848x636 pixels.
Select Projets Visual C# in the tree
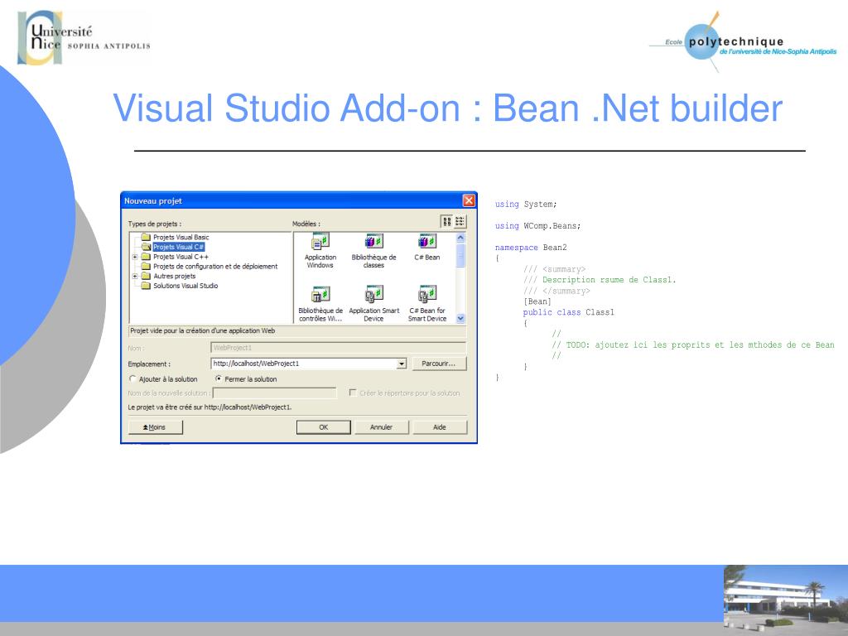pos(178,247)
